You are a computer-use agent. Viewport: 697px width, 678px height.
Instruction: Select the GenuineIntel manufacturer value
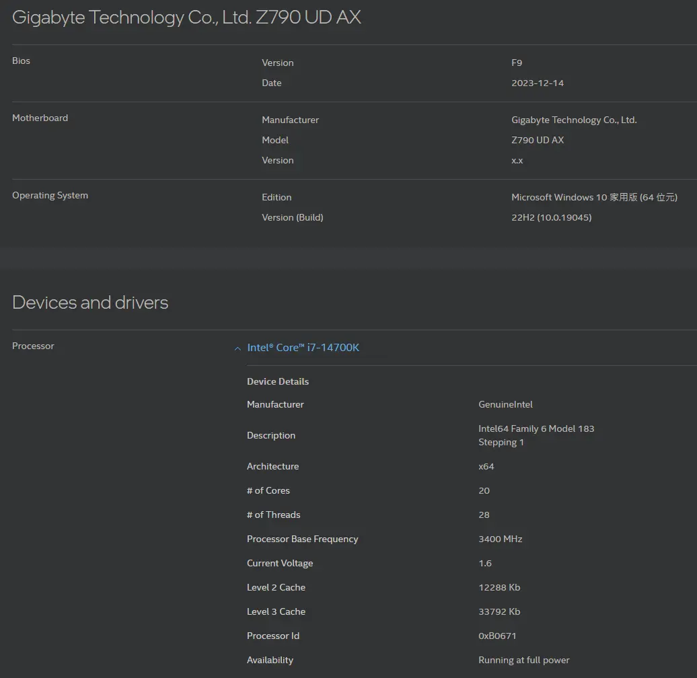[x=505, y=404]
